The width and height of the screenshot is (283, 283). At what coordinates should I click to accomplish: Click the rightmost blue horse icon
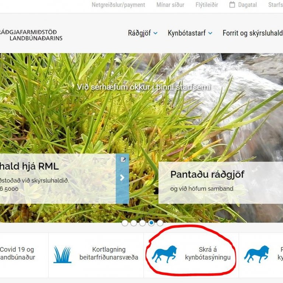click(256, 254)
